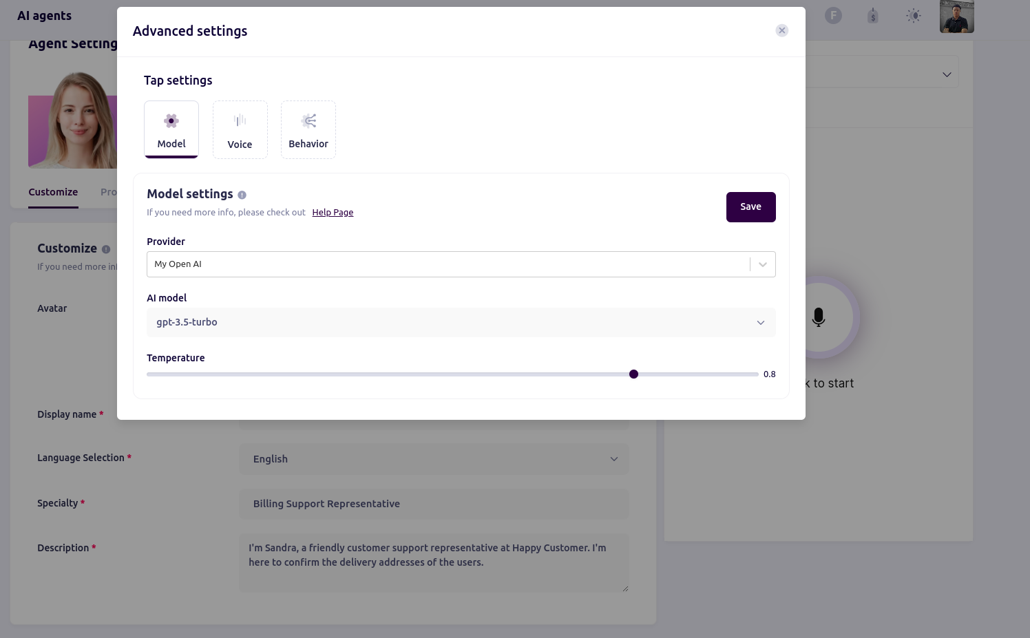Select the Model settings tab

(x=171, y=129)
